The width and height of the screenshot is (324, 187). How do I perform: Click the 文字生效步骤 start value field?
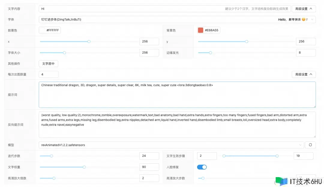pos(207,156)
